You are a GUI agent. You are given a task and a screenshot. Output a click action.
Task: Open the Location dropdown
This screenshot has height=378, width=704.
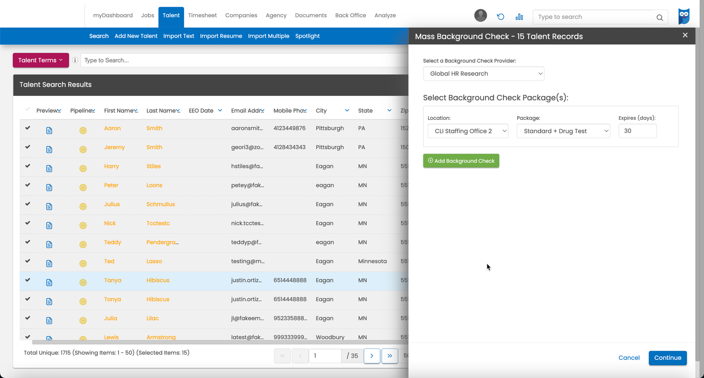click(x=468, y=131)
